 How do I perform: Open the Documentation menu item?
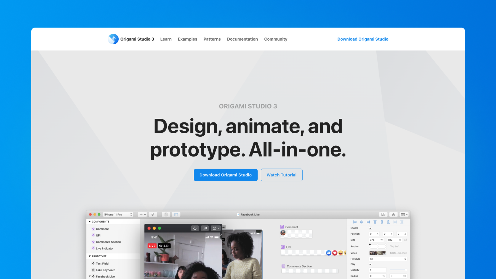pyautogui.click(x=242, y=39)
